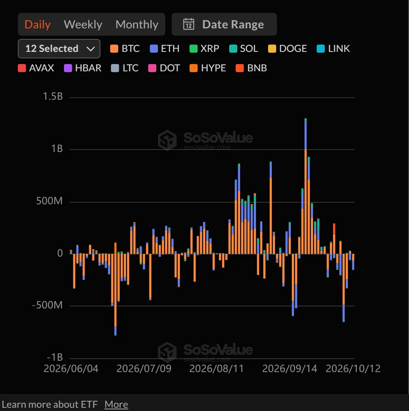Click the 2026/10/12 x-axis date
This screenshot has height=411, width=409.
point(353,369)
